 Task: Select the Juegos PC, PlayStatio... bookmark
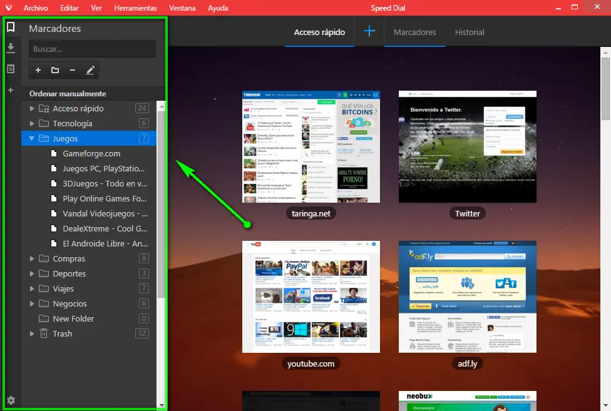89,168
